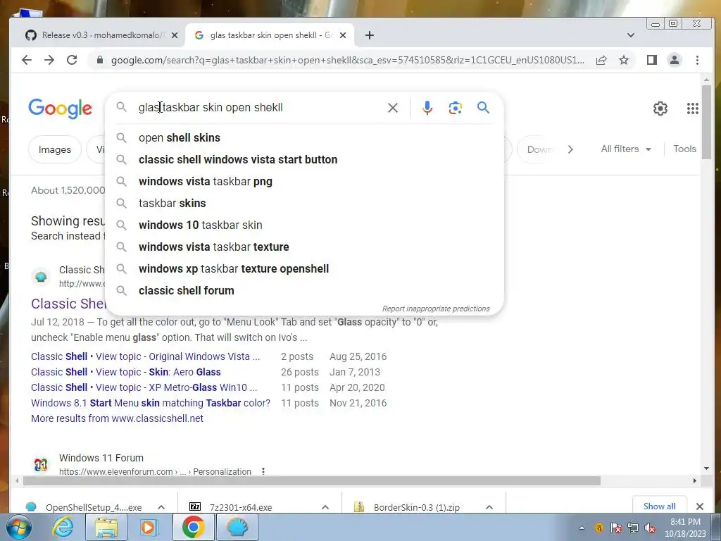
Task: Expand OpenShellSetup download options
Action: [161, 507]
